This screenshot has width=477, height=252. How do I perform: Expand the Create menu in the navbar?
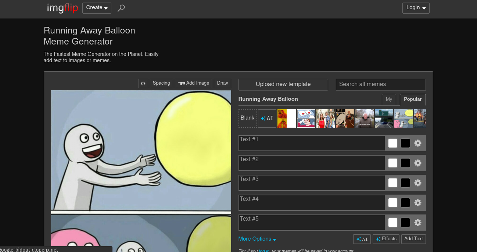coord(97,7)
